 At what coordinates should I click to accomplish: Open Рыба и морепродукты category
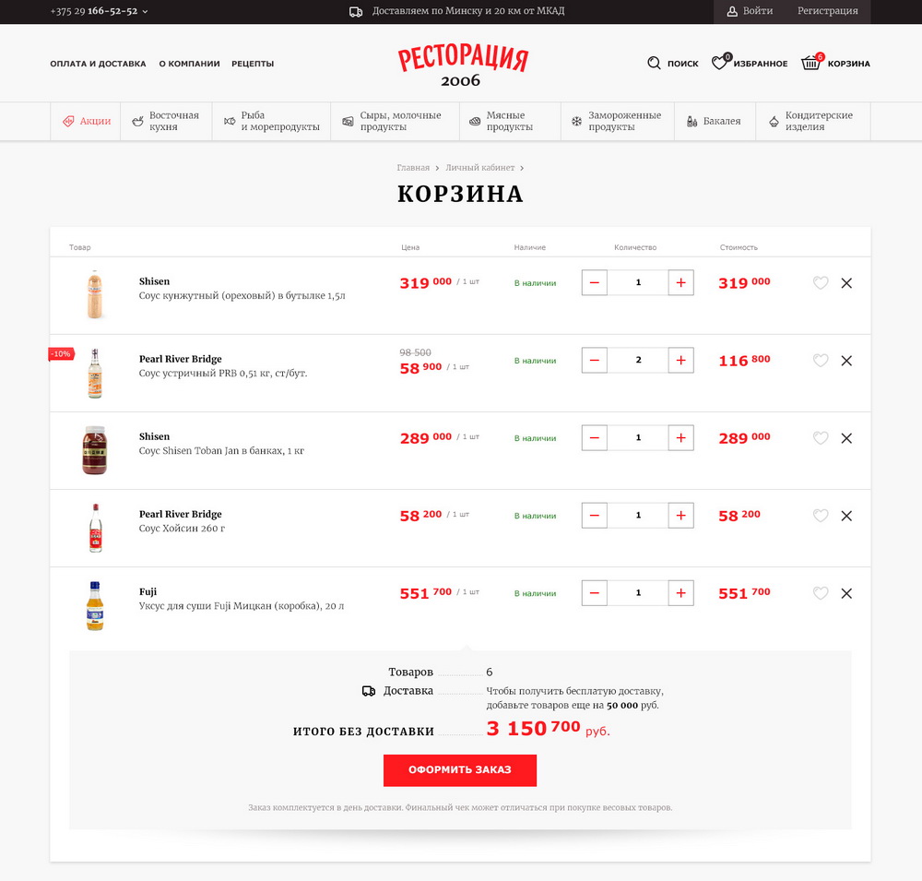[x=272, y=121]
